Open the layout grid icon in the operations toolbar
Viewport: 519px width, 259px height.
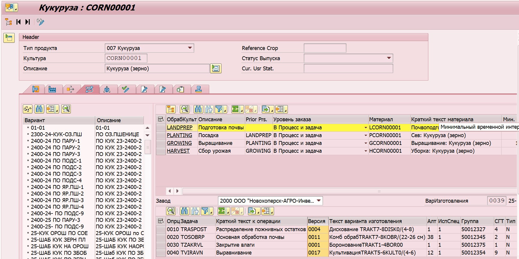pyautogui.click(x=267, y=211)
